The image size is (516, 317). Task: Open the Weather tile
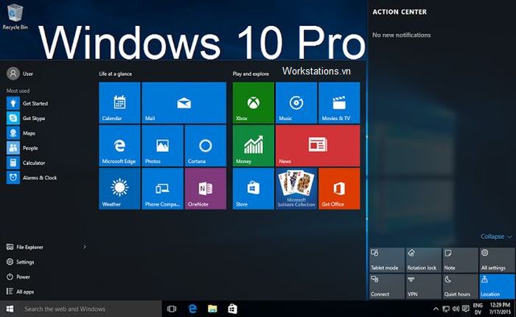[x=119, y=189]
